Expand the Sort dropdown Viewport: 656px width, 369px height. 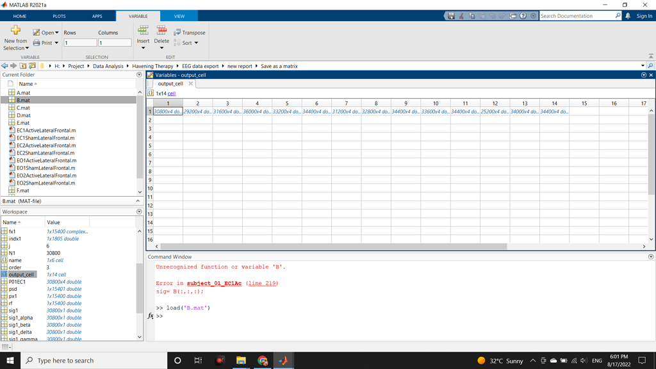[196, 43]
